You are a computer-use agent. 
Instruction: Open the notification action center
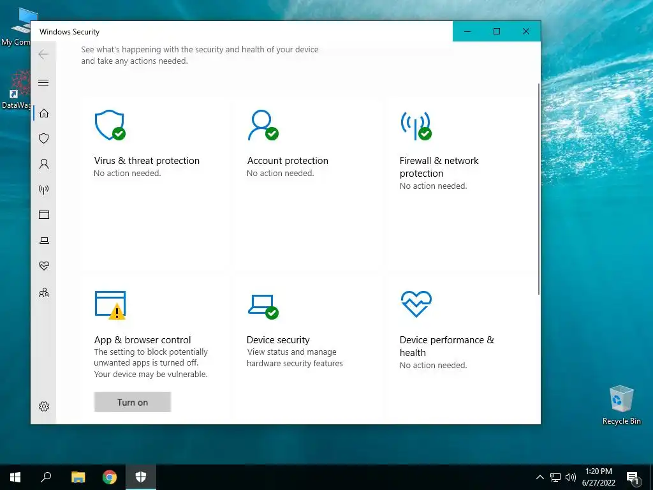[x=633, y=477]
